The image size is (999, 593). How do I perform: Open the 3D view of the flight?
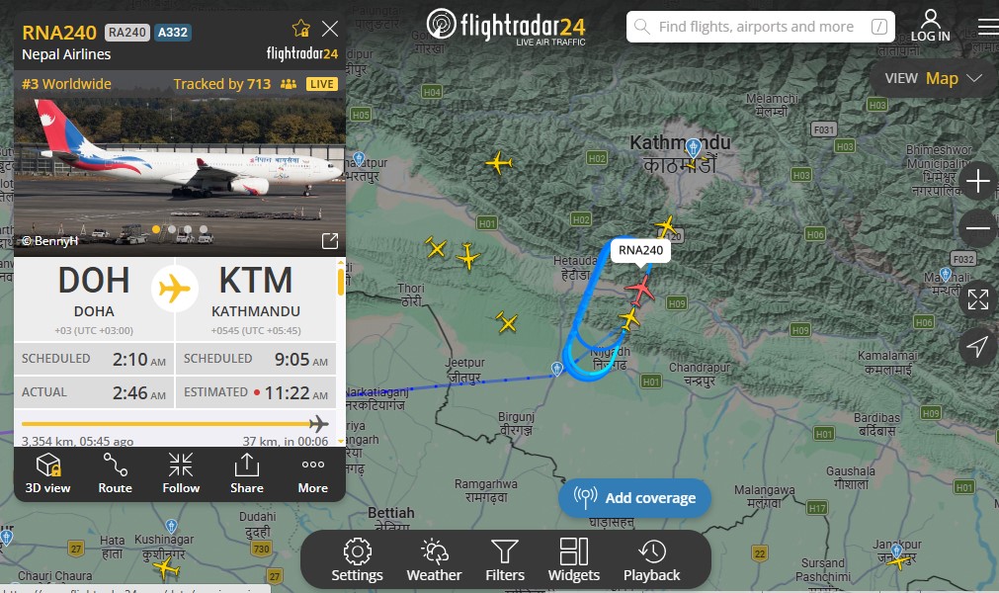point(47,473)
